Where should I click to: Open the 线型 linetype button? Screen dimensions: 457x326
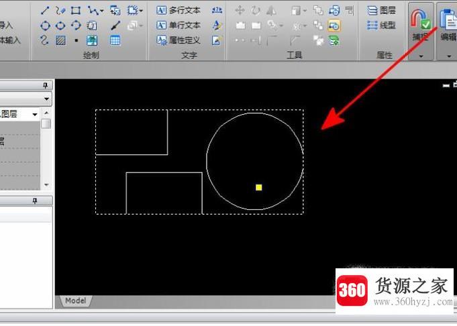pyautogui.click(x=381, y=25)
